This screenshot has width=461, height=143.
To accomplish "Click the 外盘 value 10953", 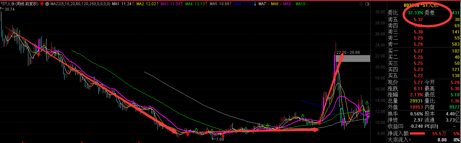I will point(416,107).
